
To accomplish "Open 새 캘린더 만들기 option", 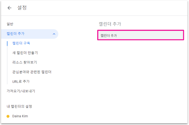I will tap(25, 53).
